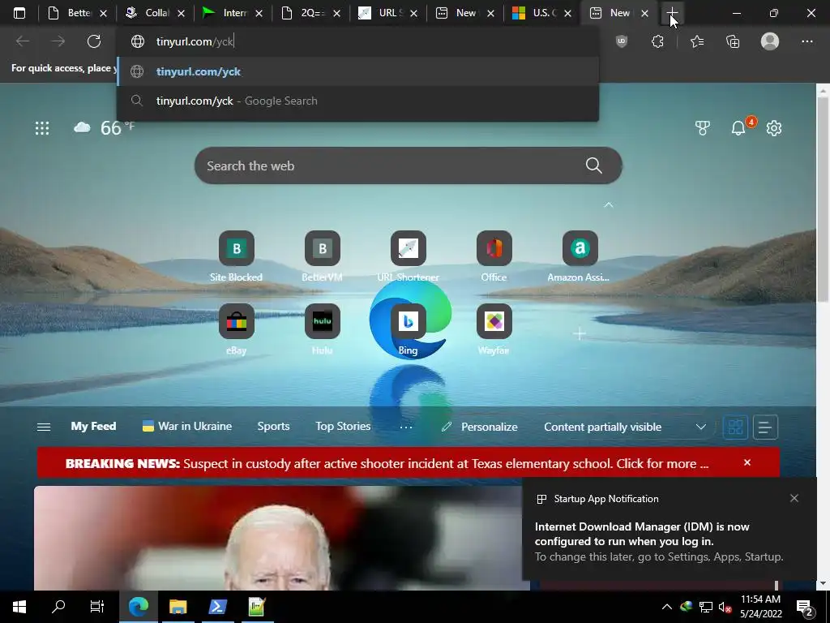Select tinyurl.com/yck Google Search suggestion
The height and width of the screenshot is (623, 830).
click(x=357, y=101)
